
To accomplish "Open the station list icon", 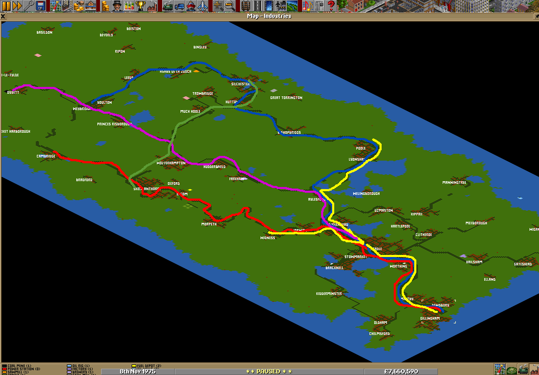I will [x=91, y=5].
